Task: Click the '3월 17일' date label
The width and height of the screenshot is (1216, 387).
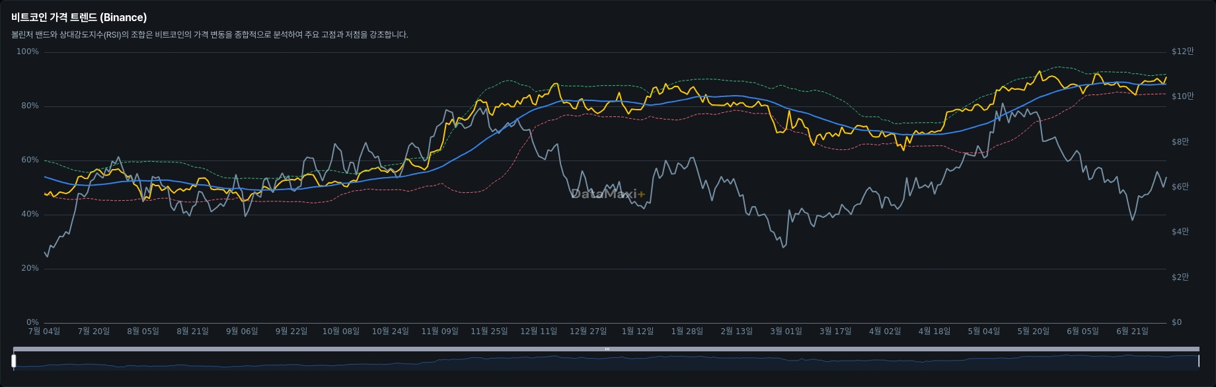Action: [835, 332]
